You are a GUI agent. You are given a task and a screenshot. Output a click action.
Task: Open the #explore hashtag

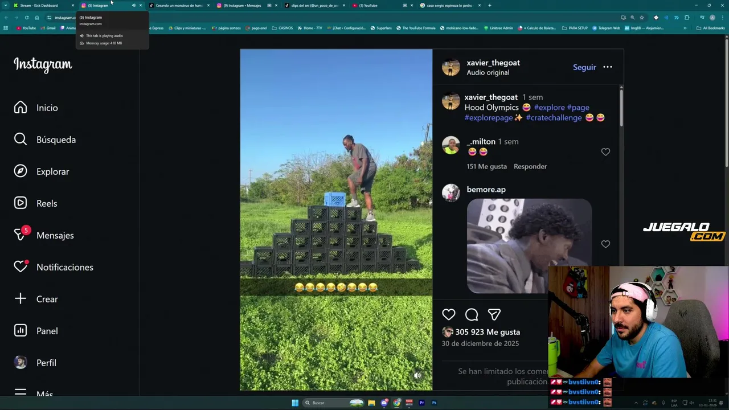(x=550, y=107)
